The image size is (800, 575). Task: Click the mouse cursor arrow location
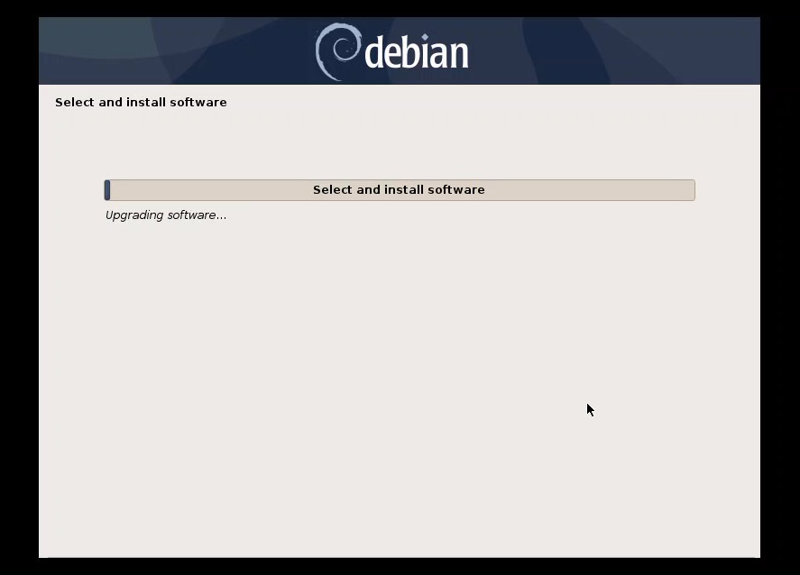click(589, 409)
